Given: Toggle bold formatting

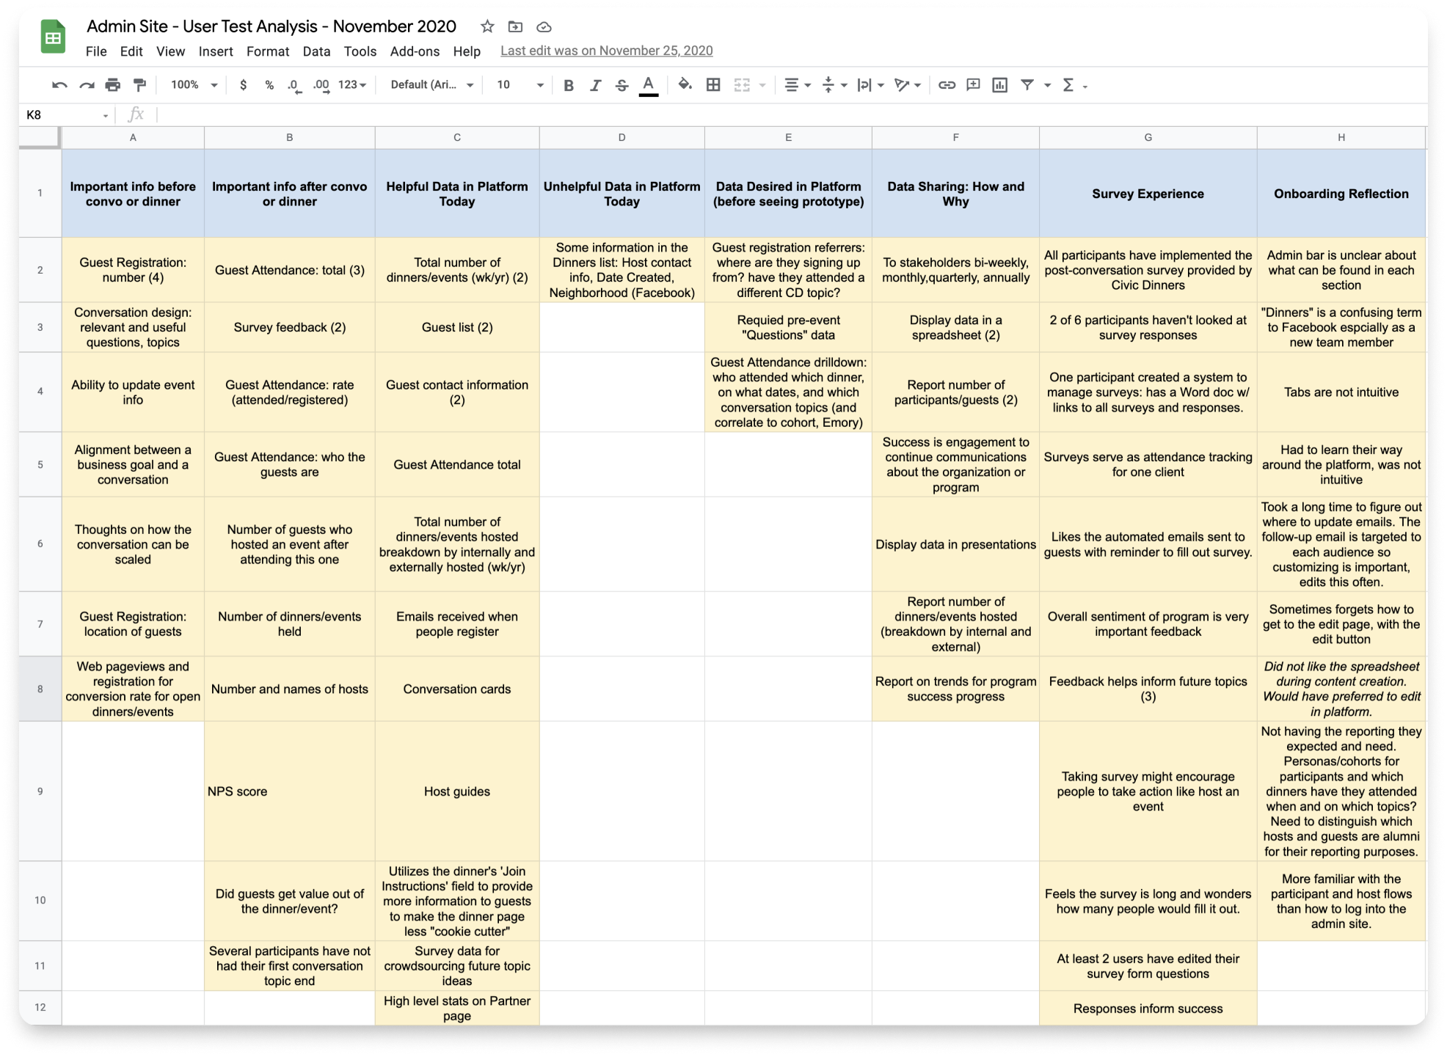Looking at the screenshot, I should pyautogui.click(x=568, y=85).
